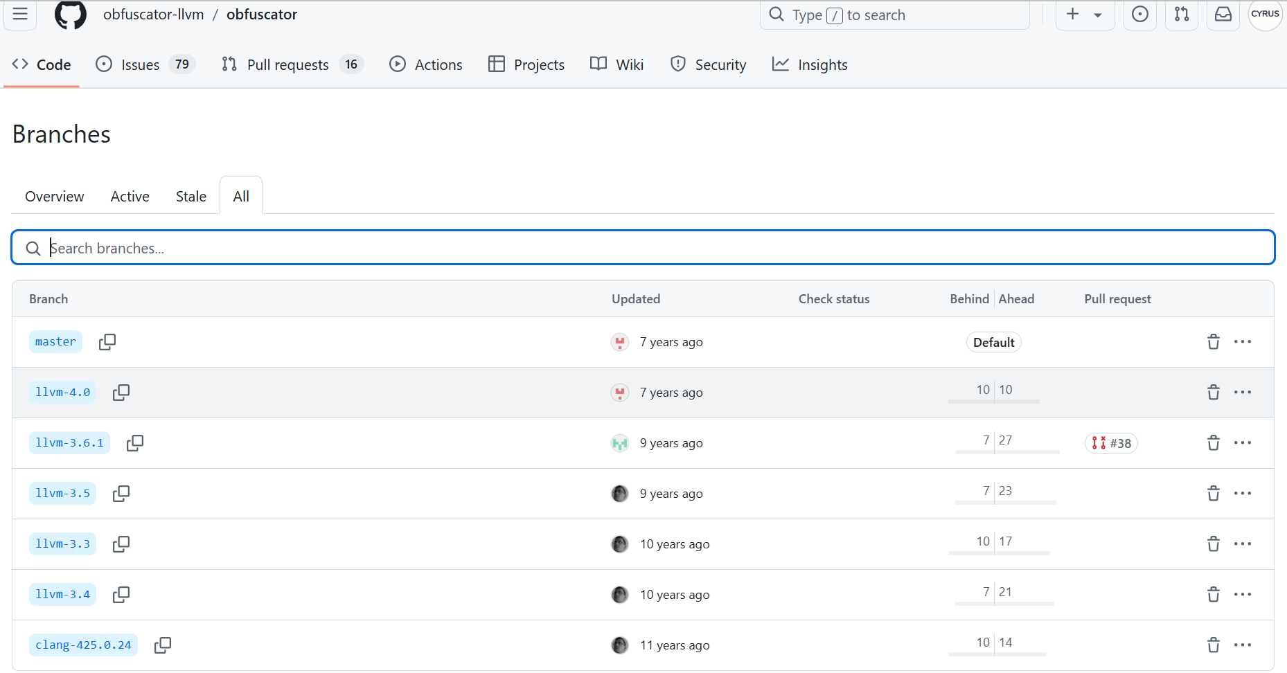The height and width of the screenshot is (673, 1287).
Task: Copy the master branch name
Action: pyautogui.click(x=107, y=341)
